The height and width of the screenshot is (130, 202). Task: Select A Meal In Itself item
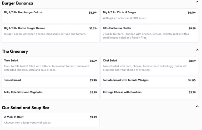point(50,120)
